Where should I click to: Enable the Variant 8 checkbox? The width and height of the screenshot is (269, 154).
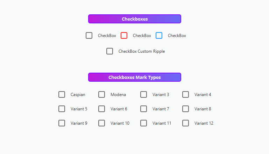(186, 109)
